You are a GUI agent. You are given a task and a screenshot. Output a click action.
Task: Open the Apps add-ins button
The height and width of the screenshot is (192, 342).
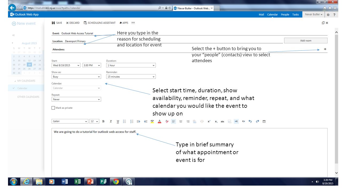(124, 23)
